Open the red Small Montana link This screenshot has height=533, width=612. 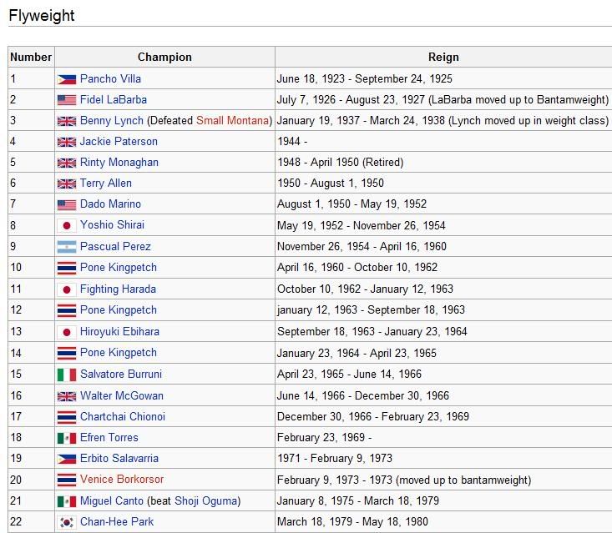point(233,120)
